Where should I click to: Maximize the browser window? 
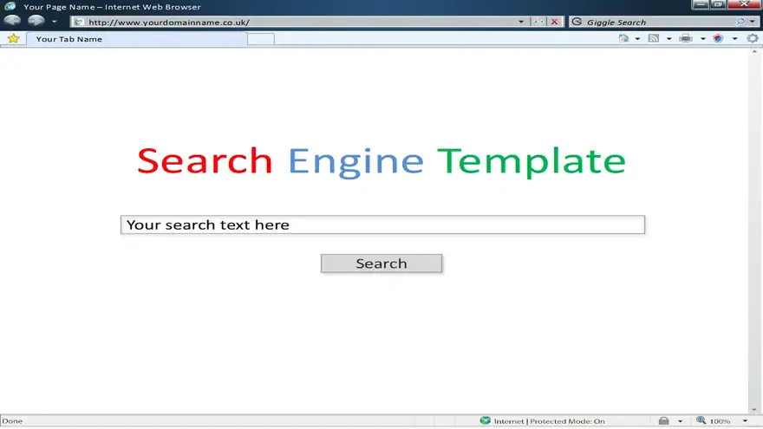718,4
